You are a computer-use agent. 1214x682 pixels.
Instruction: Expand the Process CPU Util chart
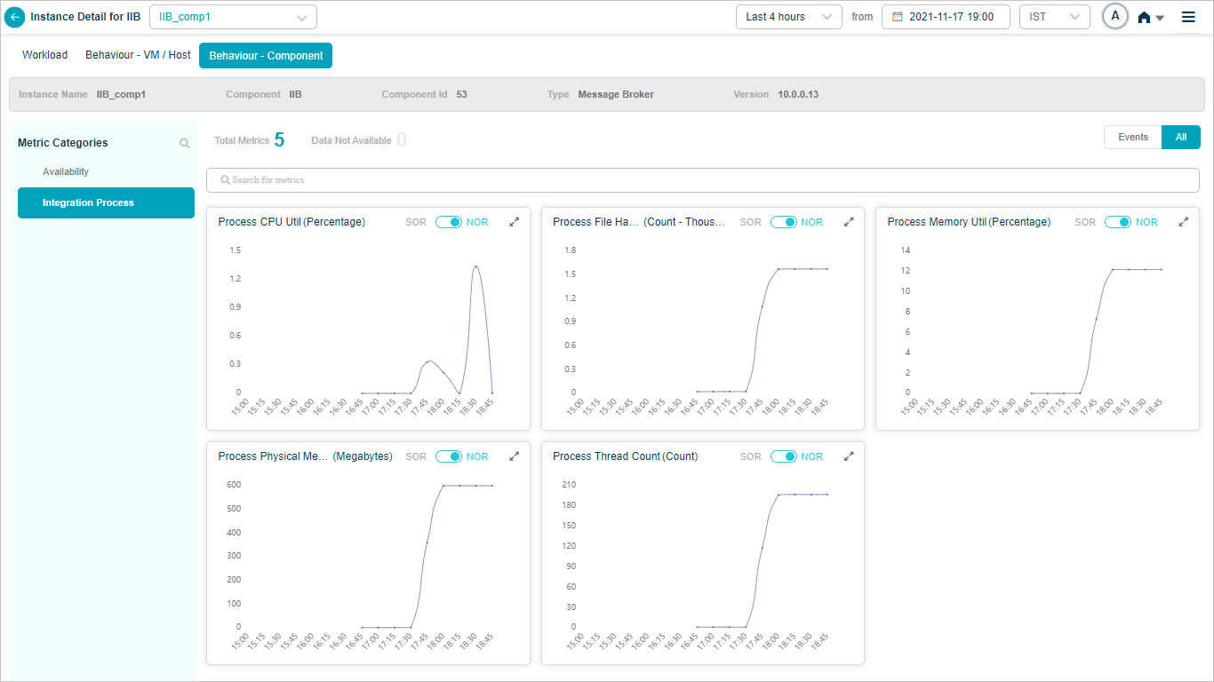pos(514,222)
